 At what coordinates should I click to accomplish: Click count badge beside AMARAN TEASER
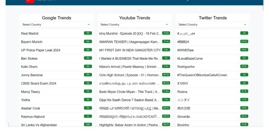coord(166,41)
